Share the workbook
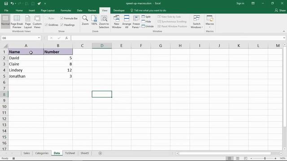 pos(280,10)
